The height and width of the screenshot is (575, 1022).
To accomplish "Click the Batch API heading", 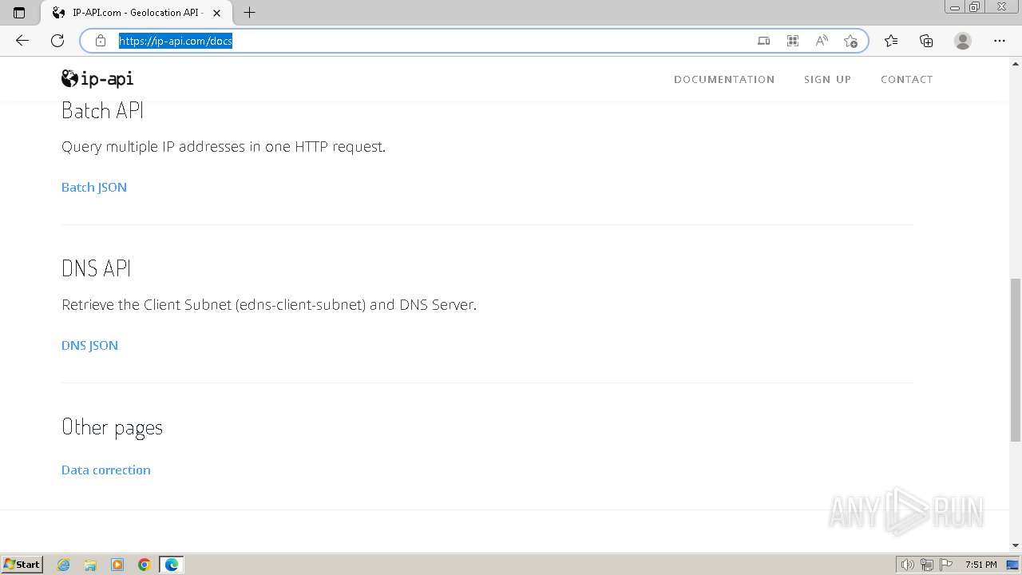I will coord(102,110).
